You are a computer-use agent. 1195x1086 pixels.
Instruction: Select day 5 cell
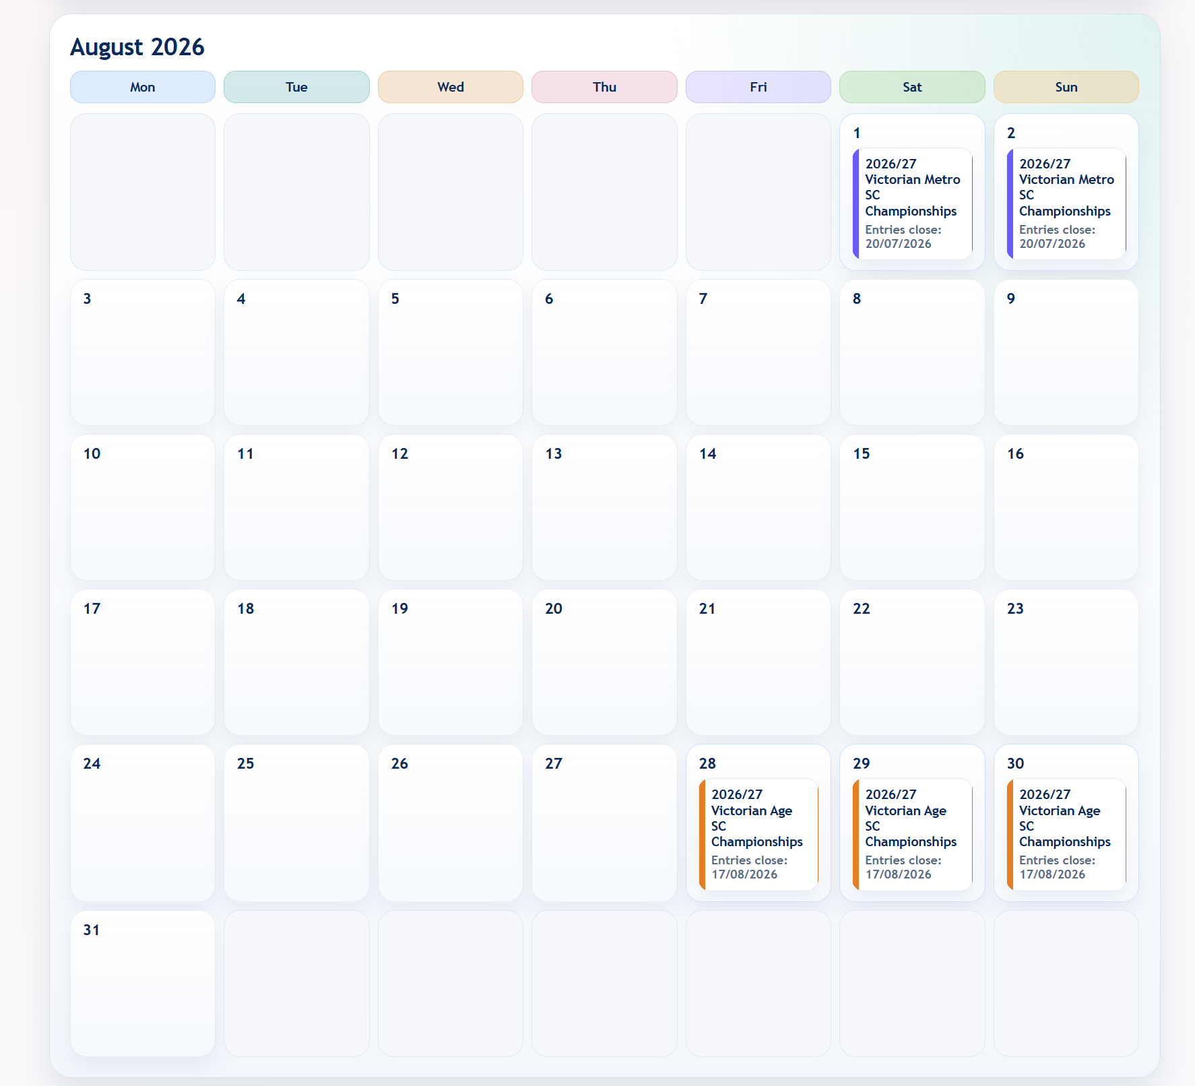(451, 352)
